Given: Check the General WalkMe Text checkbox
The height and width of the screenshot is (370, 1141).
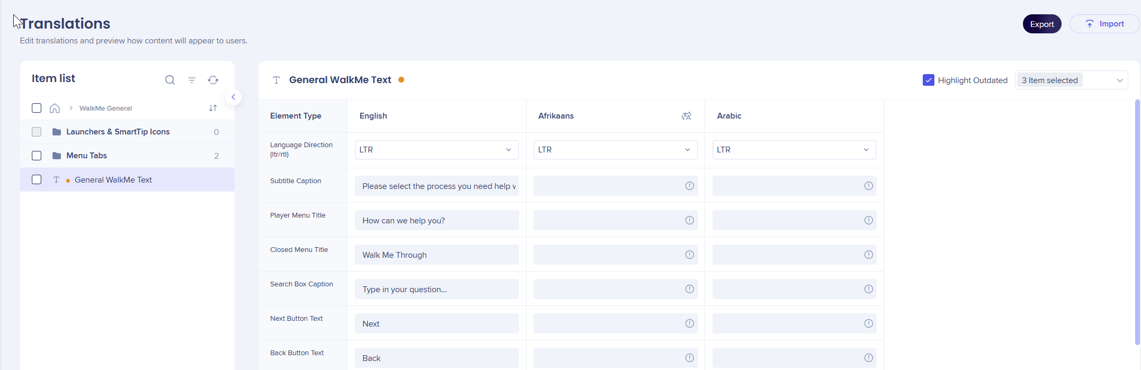Looking at the screenshot, I should click(x=37, y=179).
